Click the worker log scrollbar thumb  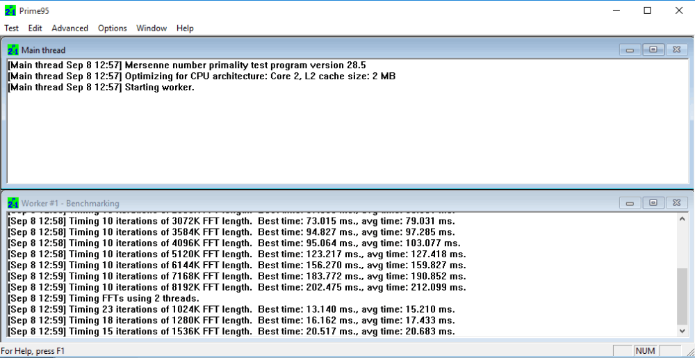click(682, 295)
